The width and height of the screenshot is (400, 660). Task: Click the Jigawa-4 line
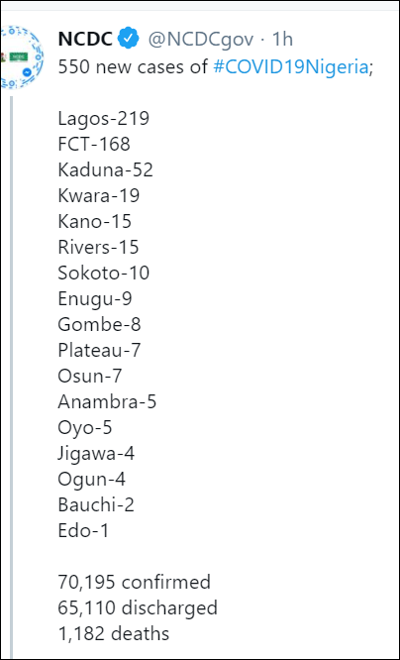tap(96, 454)
